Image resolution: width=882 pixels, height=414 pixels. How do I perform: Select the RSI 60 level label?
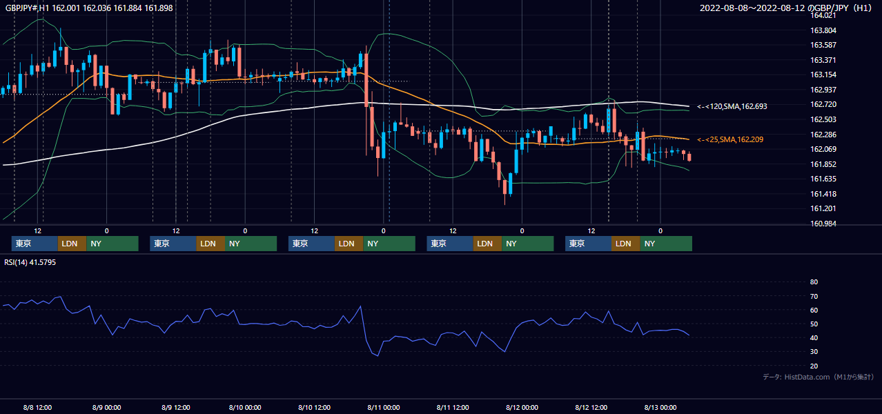click(x=814, y=310)
